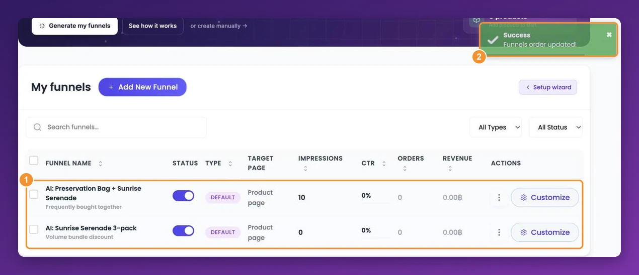
Task: Customize the Sunrise Serenade 3-pack funnel
Action: pos(545,232)
